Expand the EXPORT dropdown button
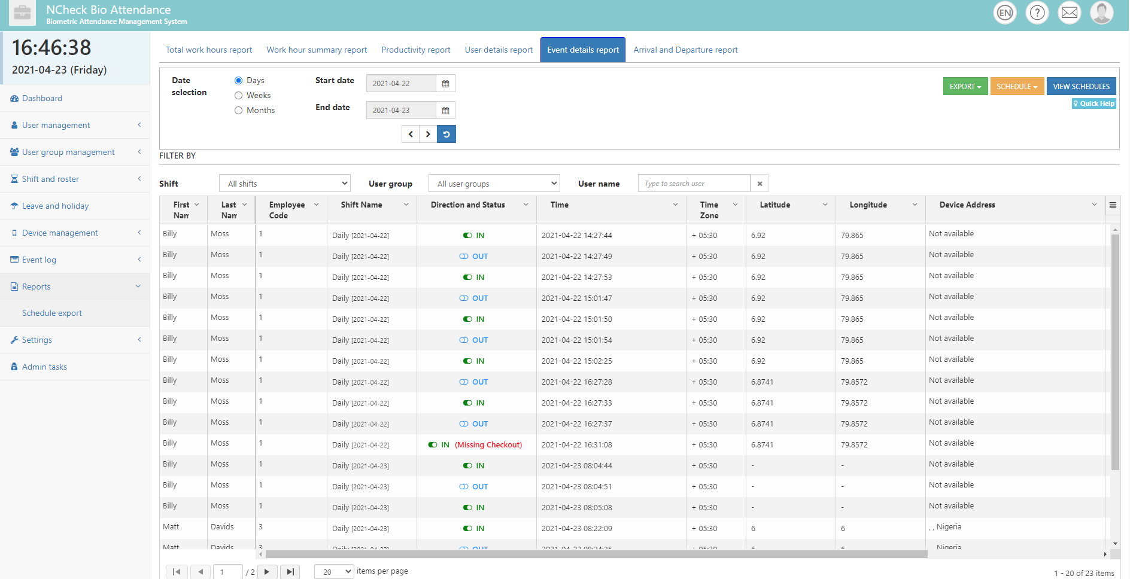This screenshot has height=579, width=1130. 965,87
